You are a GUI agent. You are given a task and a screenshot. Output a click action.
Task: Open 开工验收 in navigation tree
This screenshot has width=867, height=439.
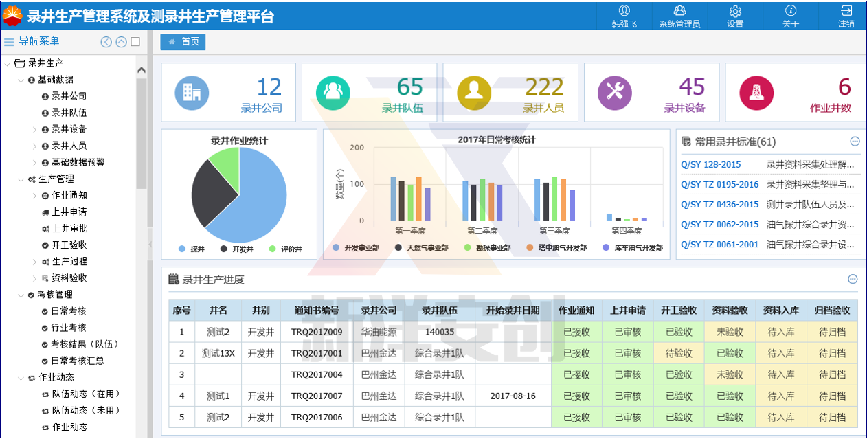69,245
